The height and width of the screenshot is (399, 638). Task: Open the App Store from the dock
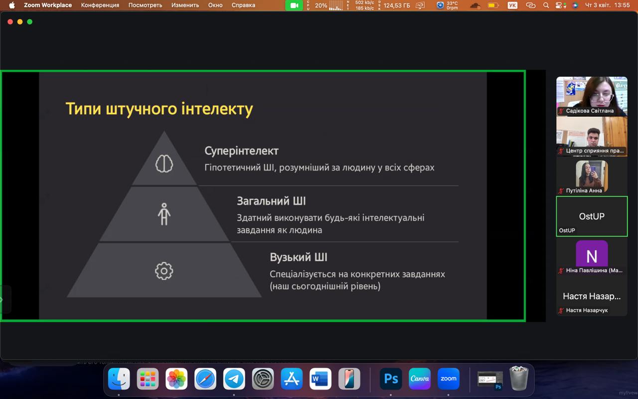(292, 379)
